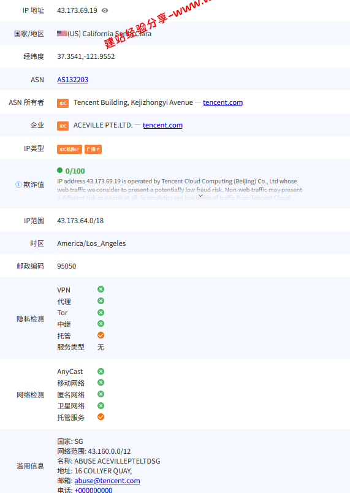350x493 pixels.
Task: Click the 托管服务 orange check icon
Action: point(101,417)
